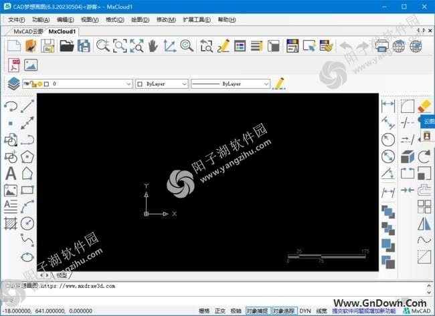Viewport: 435px width, 316px height.
Task: Click the zoom extents arrows icon
Action: click(x=137, y=45)
